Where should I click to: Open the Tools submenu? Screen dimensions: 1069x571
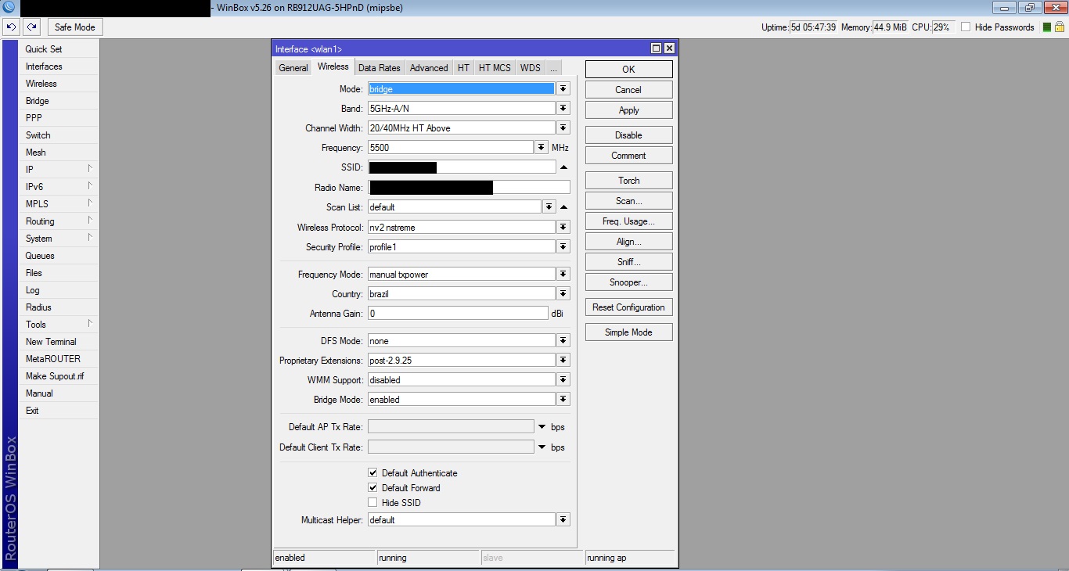click(x=59, y=325)
